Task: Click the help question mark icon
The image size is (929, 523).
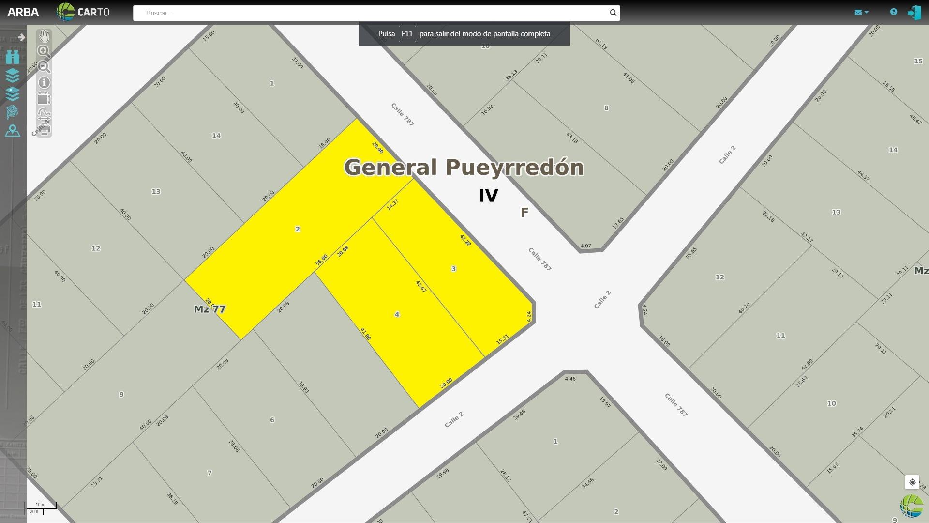Action: tap(893, 12)
